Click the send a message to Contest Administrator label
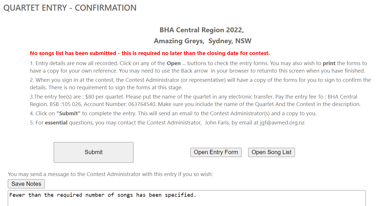 pyautogui.click(x=110, y=174)
